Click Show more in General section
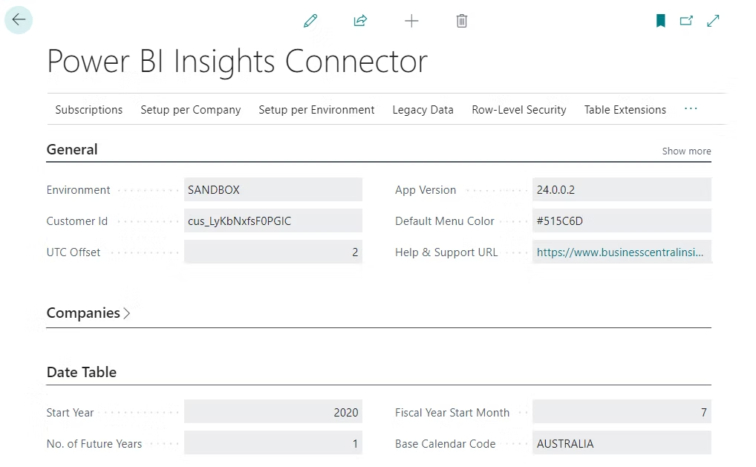 [687, 151]
